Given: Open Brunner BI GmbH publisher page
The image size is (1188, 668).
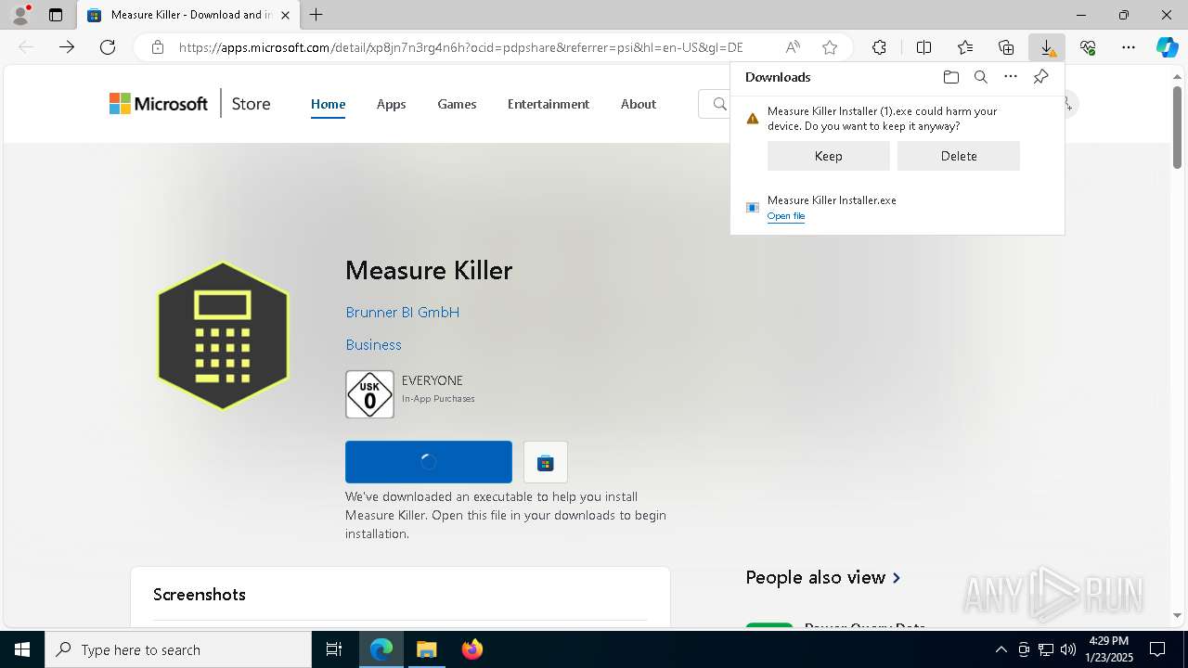Looking at the screenshot, I should point(403,313).
